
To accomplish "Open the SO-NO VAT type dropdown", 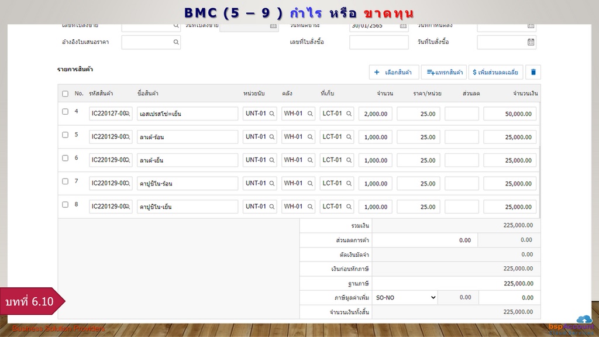I will tap(405, 298).
